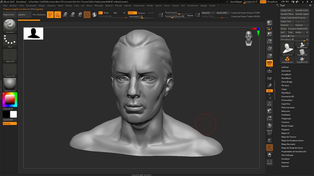Expand the Polygroups section
Viewport: 314px width, 176px height.
pyautogui.click(x=286, y=119)
